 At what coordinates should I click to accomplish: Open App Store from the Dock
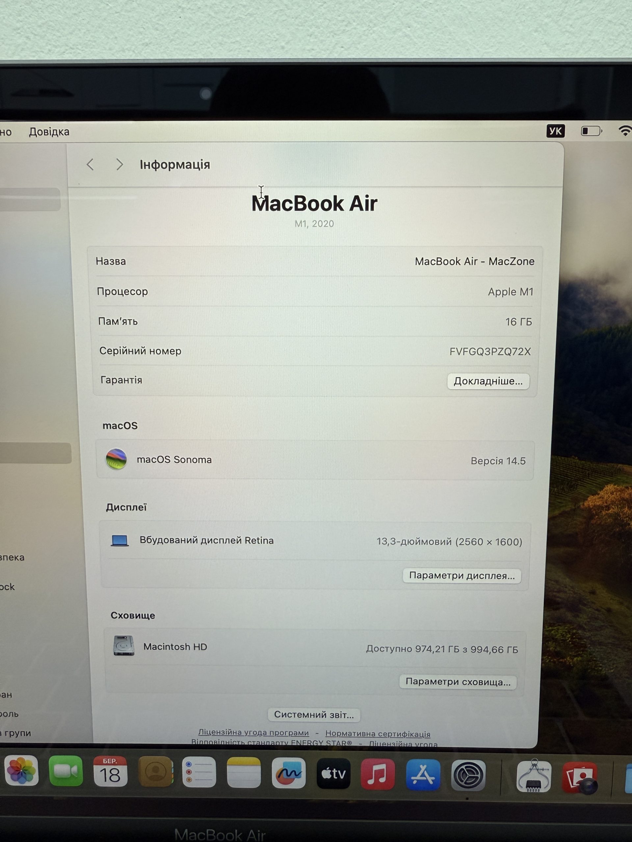pos(423,774)
